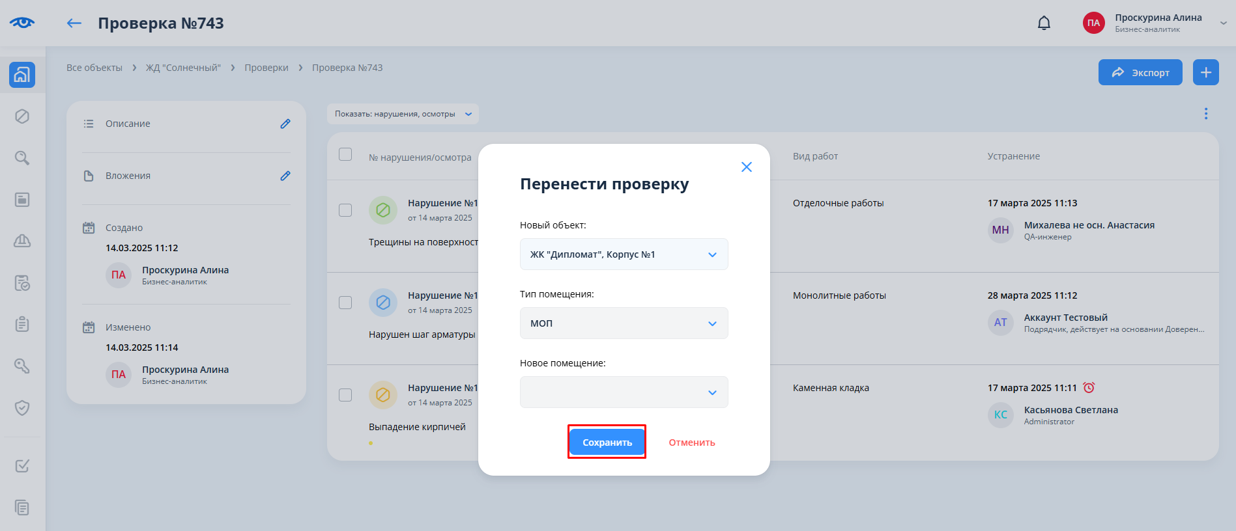Click the back arrow next to Проверка №743
This screenshot has width=1236, height=531.
[74, 23]
